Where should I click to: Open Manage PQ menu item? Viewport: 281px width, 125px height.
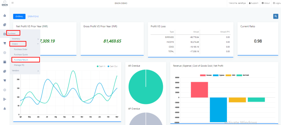[x=19, y=65]
